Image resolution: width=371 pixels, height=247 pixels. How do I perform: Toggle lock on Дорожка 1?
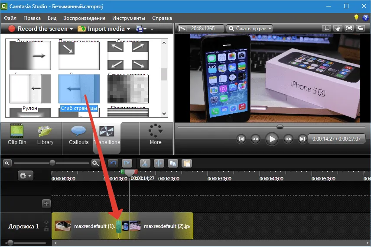pyautogui.click(x=46, y=228)
